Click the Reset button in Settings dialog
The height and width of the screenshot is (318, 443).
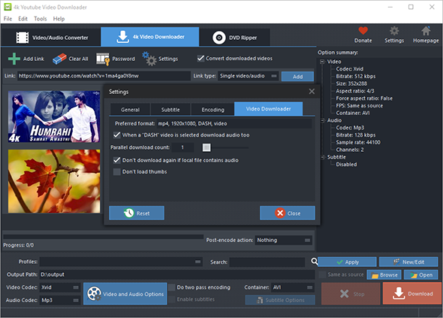click(137, 213)
